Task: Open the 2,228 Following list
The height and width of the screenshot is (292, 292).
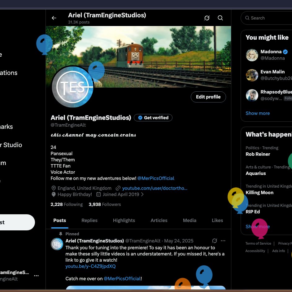Action: [x=67, y=204]
